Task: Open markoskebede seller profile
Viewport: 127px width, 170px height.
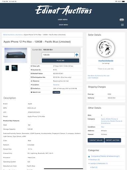Action: (106, 61)
